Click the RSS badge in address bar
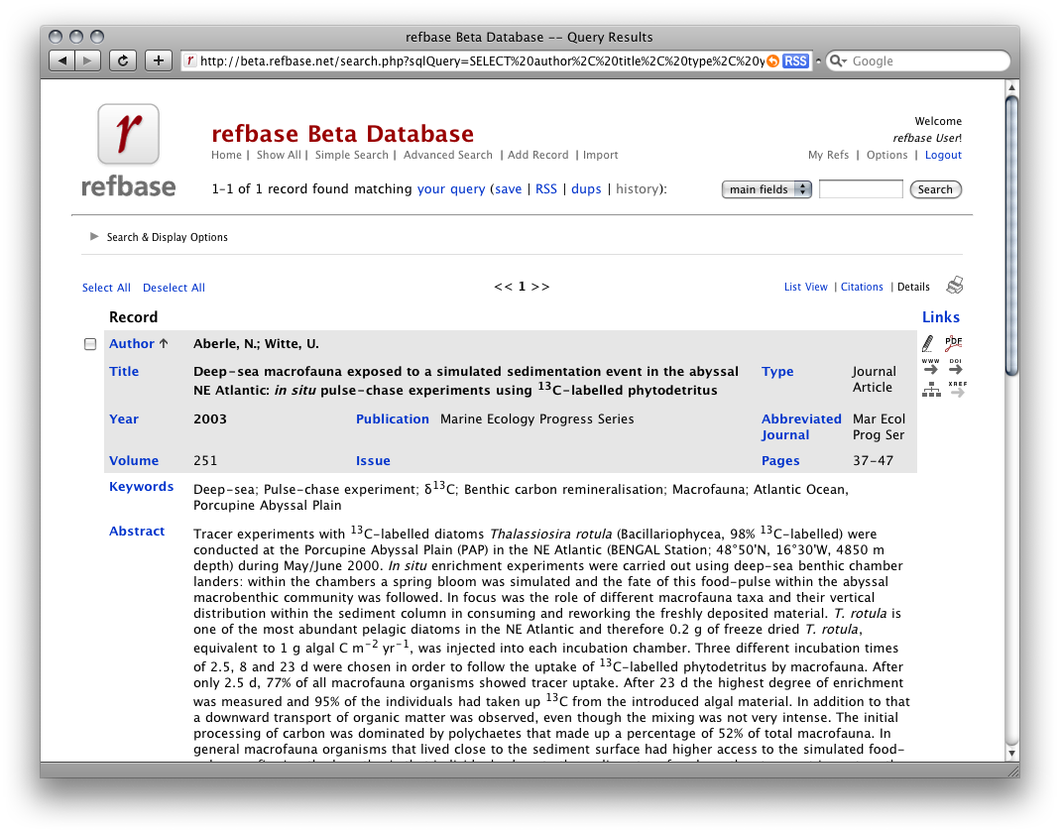This screenshot has width=1060, height=833. 795,60
